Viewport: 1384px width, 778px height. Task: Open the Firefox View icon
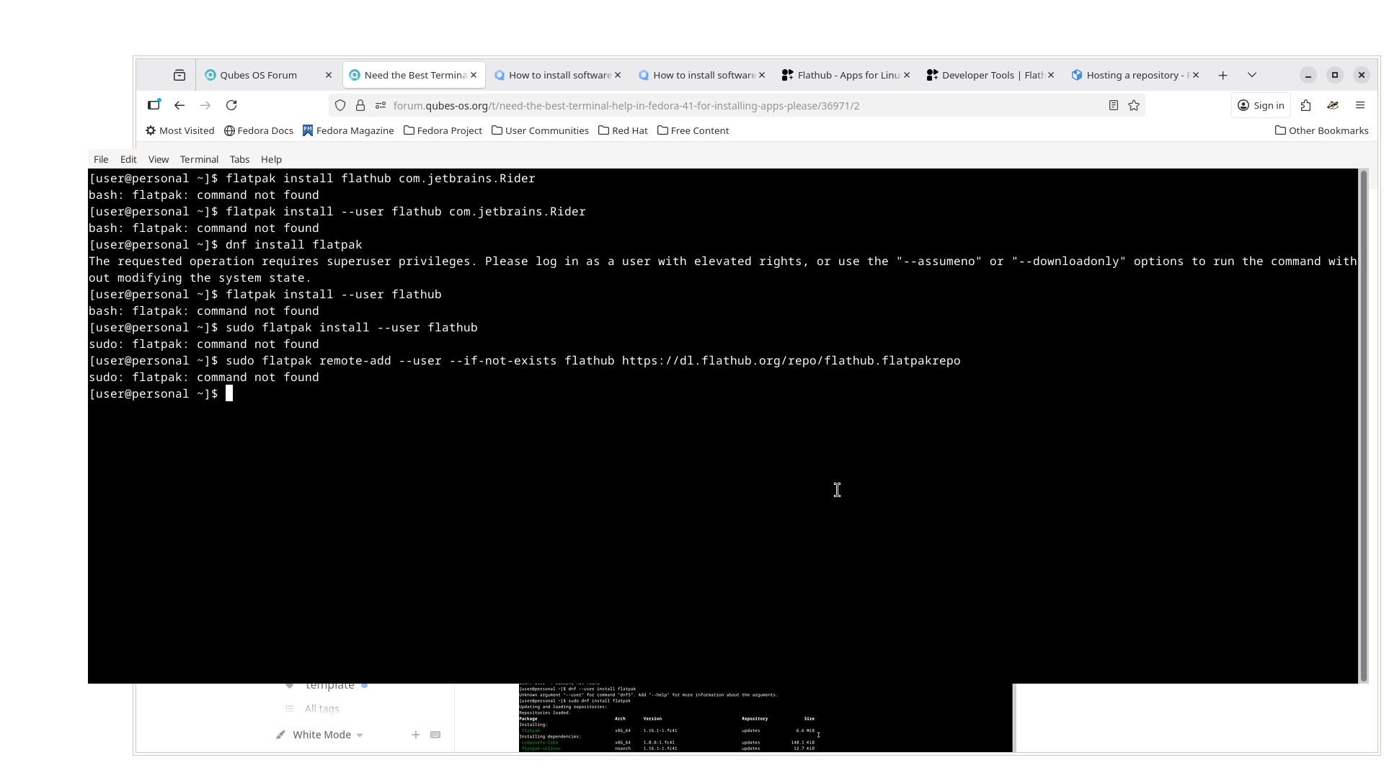[x=179, y=75]
